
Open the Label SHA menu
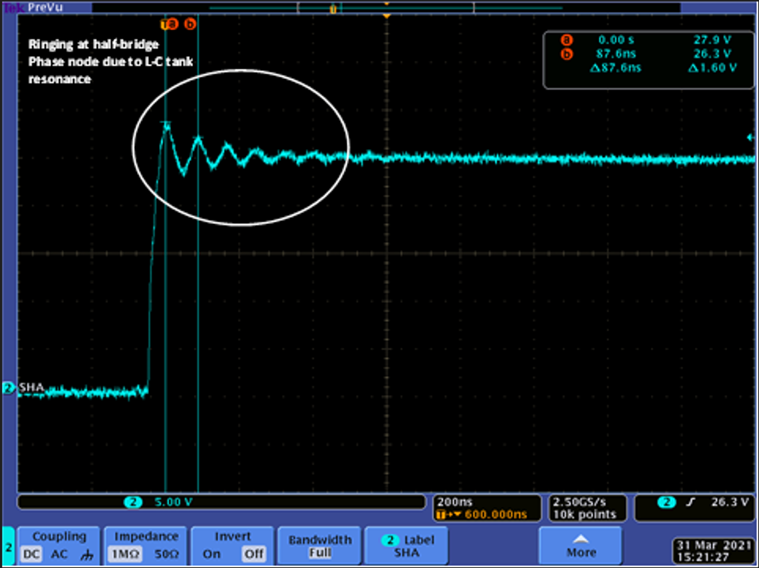click(406, 545)
